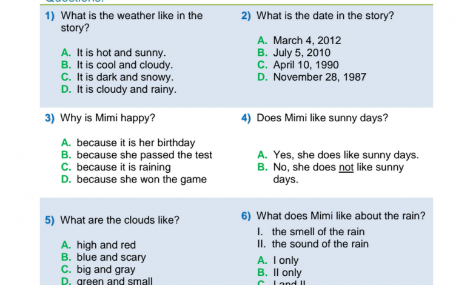Image resolution: width=473 pixels, height=285 pixels.
Task: Select cloud answer 'blue and scary'
Action: [104, 257]
